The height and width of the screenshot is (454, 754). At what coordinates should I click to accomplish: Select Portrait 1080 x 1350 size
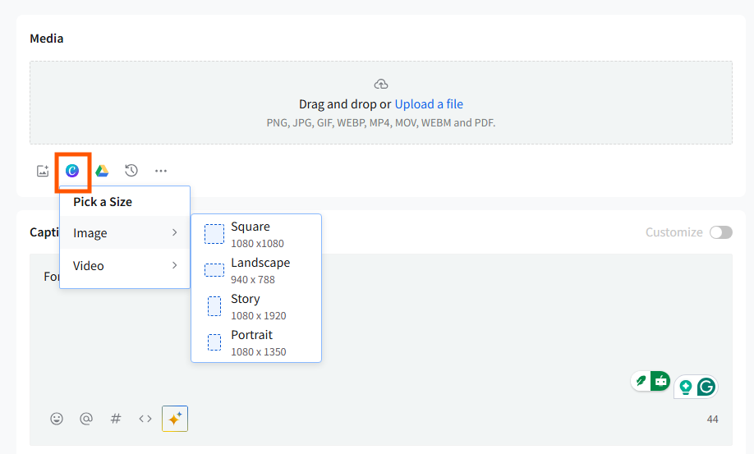[256, 342]
